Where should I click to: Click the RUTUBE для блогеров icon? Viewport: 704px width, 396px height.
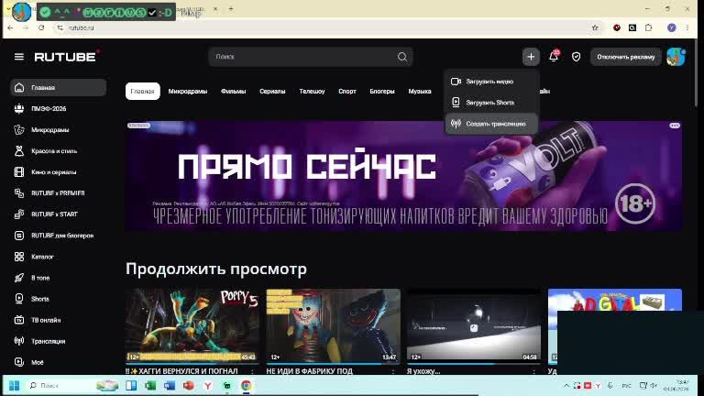click(x=19, y=236)
